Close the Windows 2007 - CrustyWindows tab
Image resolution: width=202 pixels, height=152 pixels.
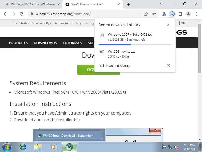point(59,4)
